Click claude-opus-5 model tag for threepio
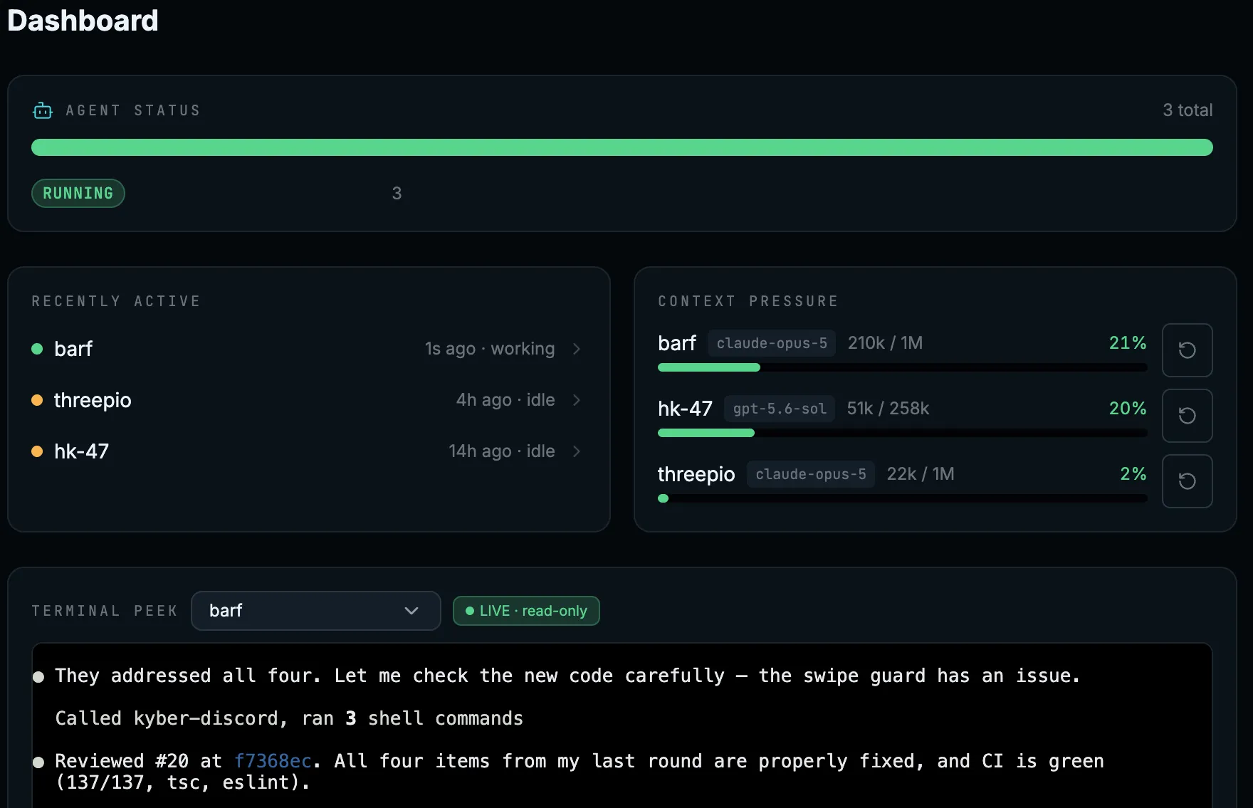The image size is (1253, 808). click(811, 474)
